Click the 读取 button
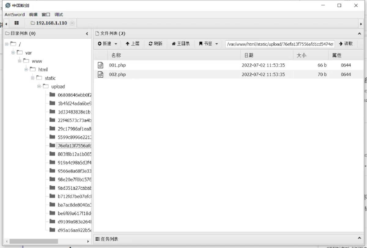 point(346,44)
